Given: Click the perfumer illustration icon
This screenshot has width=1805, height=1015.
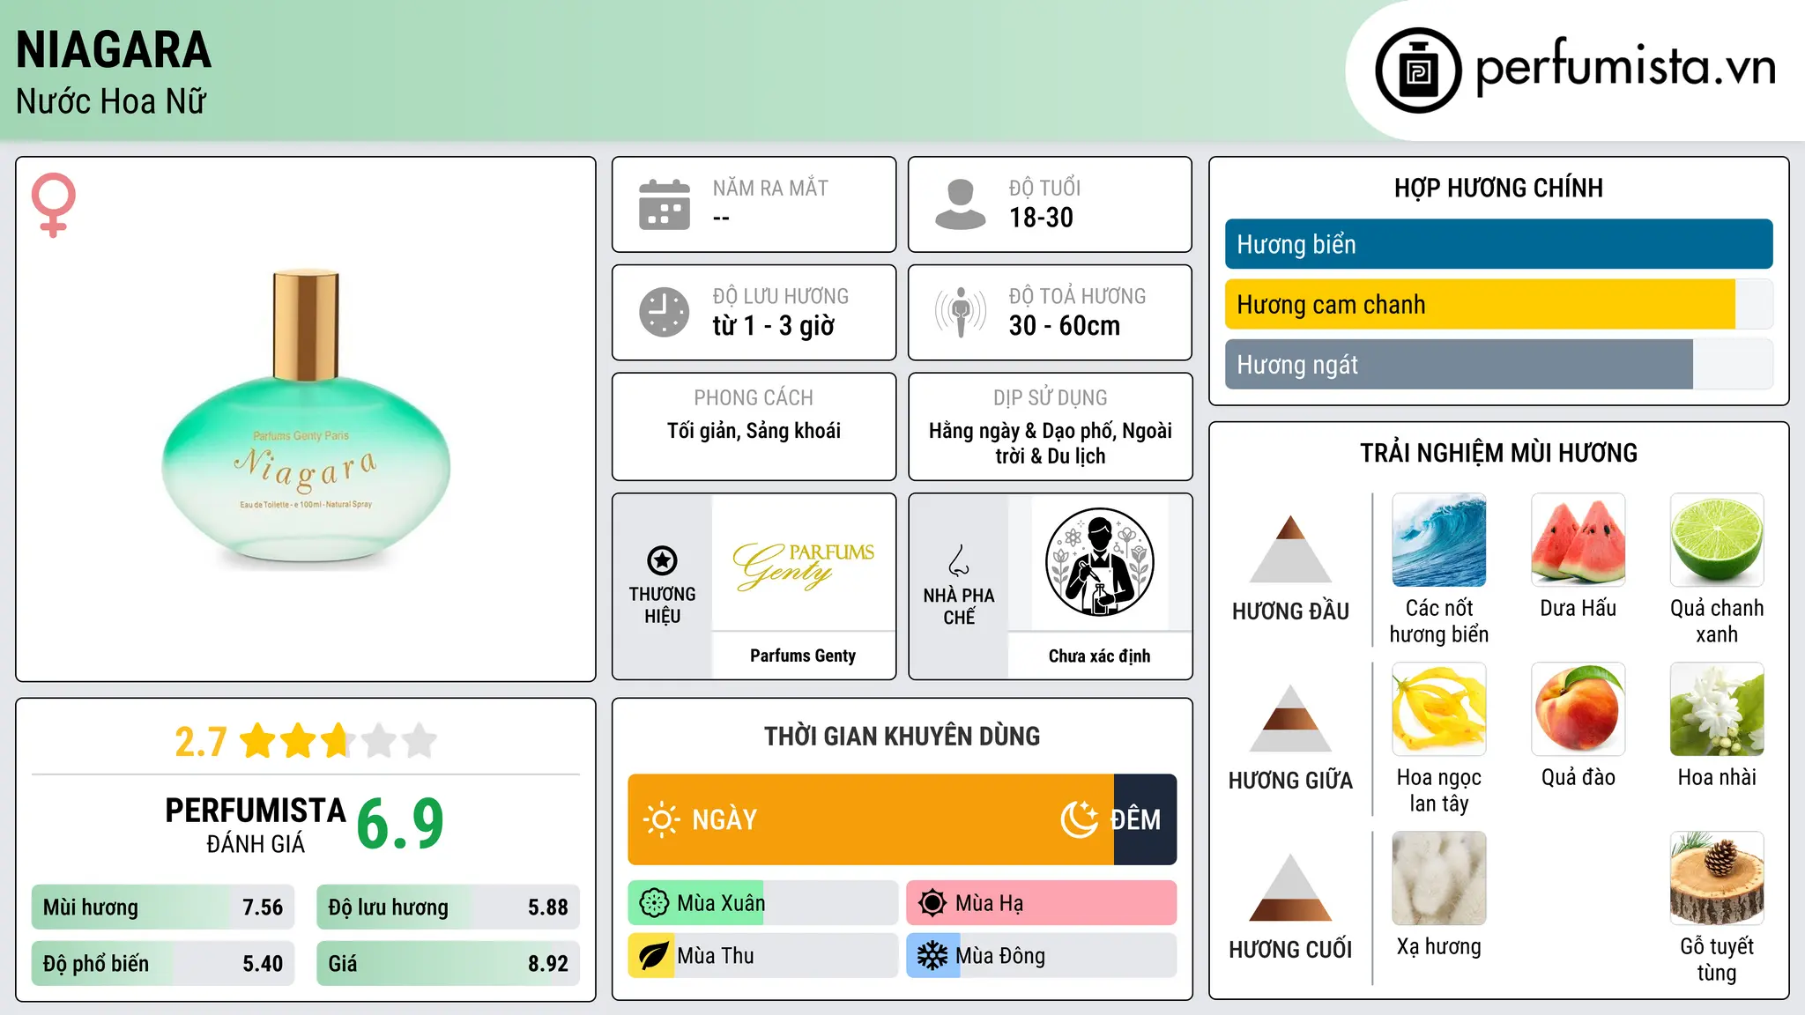Looking at the screenshot, I should (x=1099, y=562).
